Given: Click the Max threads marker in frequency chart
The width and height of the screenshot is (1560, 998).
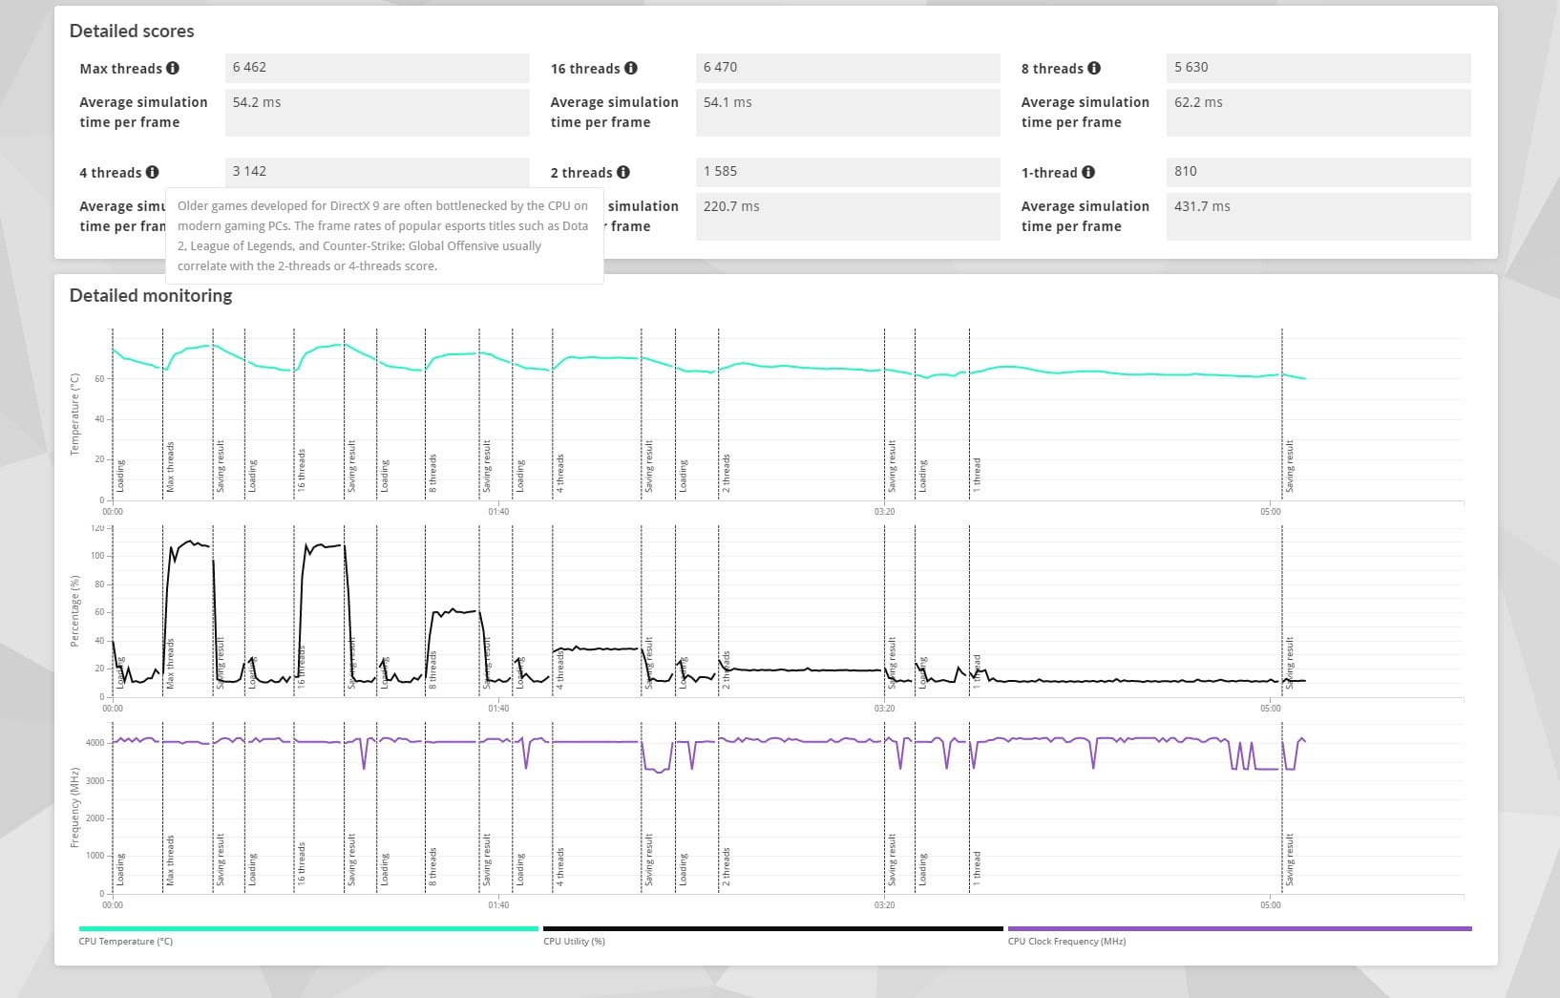Looking at the screenshot, I should [170, 860].
